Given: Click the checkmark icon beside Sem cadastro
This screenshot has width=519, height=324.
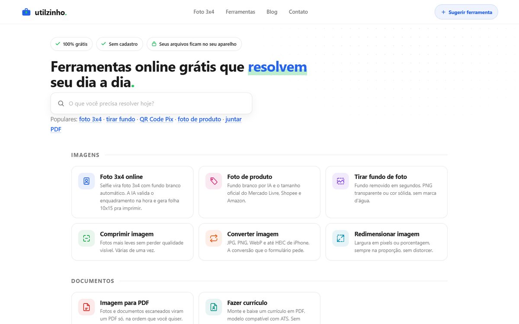Looking at the screenshot, I should coord(103,44).
